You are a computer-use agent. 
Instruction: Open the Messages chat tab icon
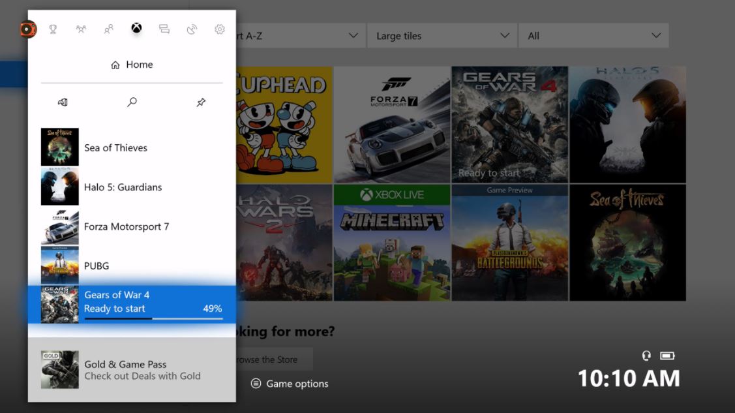[164, 29]
